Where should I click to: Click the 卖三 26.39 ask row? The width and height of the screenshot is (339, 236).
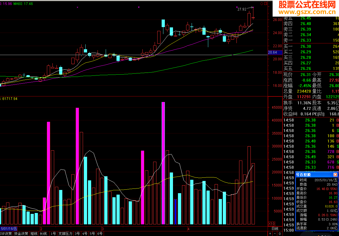coord(311,29)
